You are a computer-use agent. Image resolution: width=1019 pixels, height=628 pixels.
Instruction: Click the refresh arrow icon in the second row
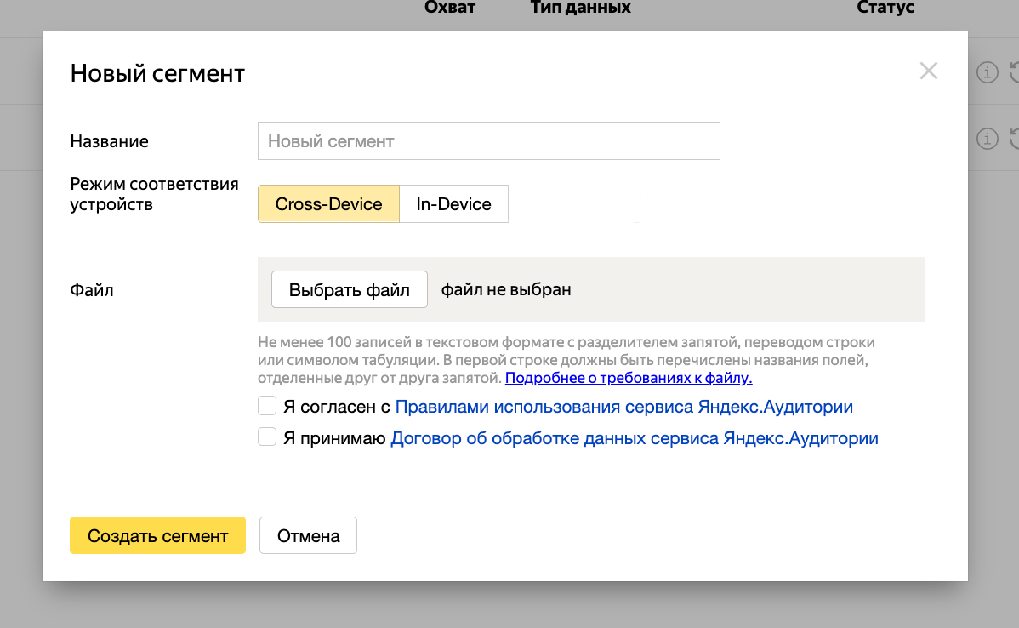pyautogui.click(x=1015, y=139)
